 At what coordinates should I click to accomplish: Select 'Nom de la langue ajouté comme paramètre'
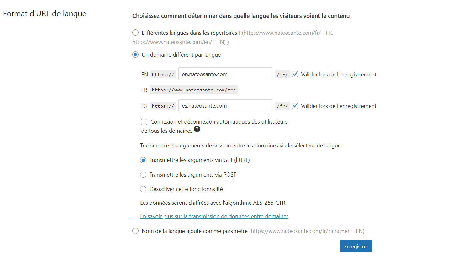(135, 231)
